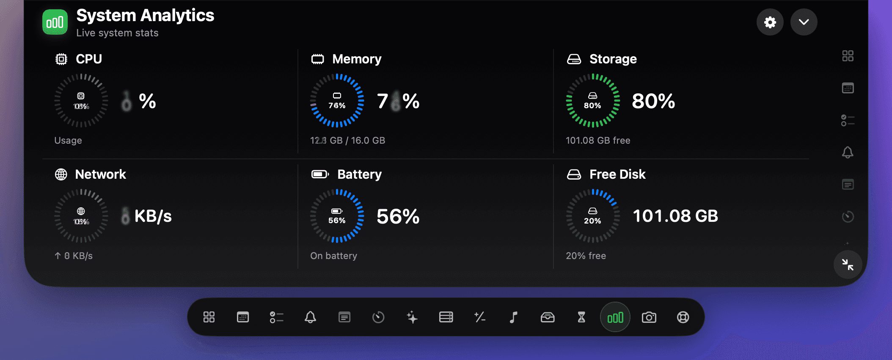Open grid dashboard icon in dock

[x=209, y=317]
